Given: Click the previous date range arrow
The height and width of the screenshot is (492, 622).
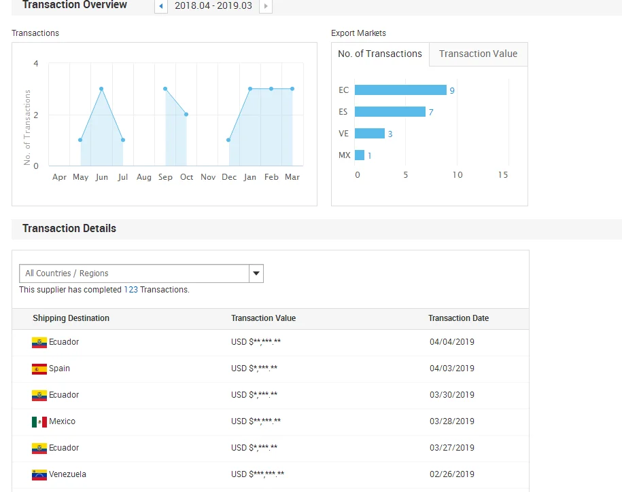Looking at the screenshot, I should [x=161, y=6].
